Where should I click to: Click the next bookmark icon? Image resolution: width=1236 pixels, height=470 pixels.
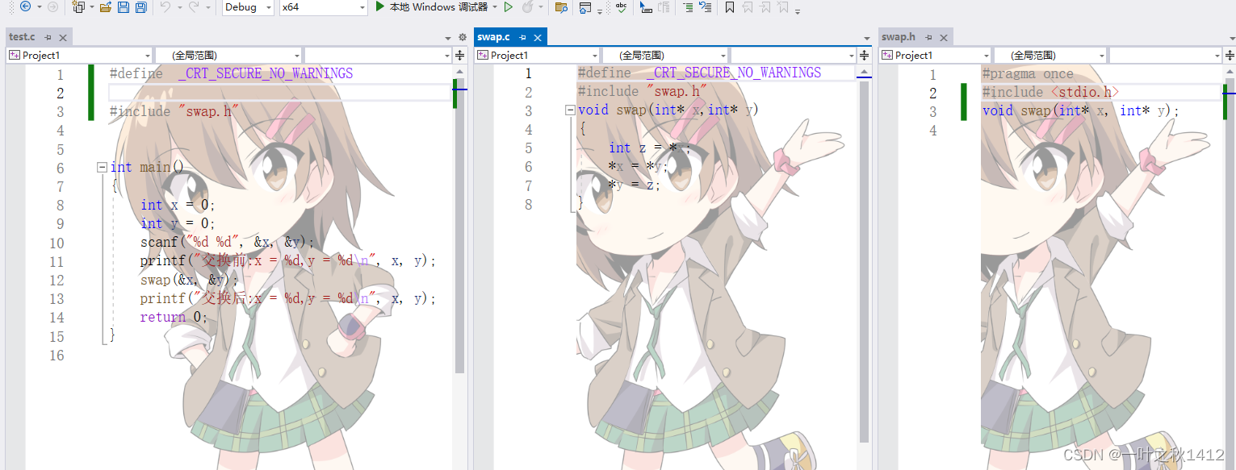coord(765,6)
